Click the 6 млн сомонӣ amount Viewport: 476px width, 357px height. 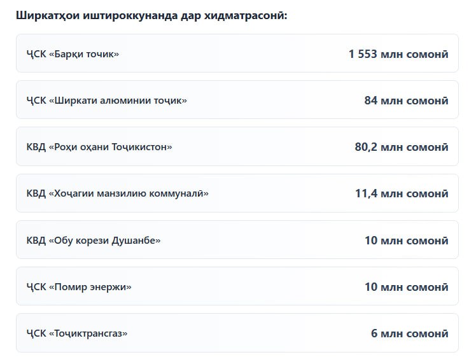point(409,333)
